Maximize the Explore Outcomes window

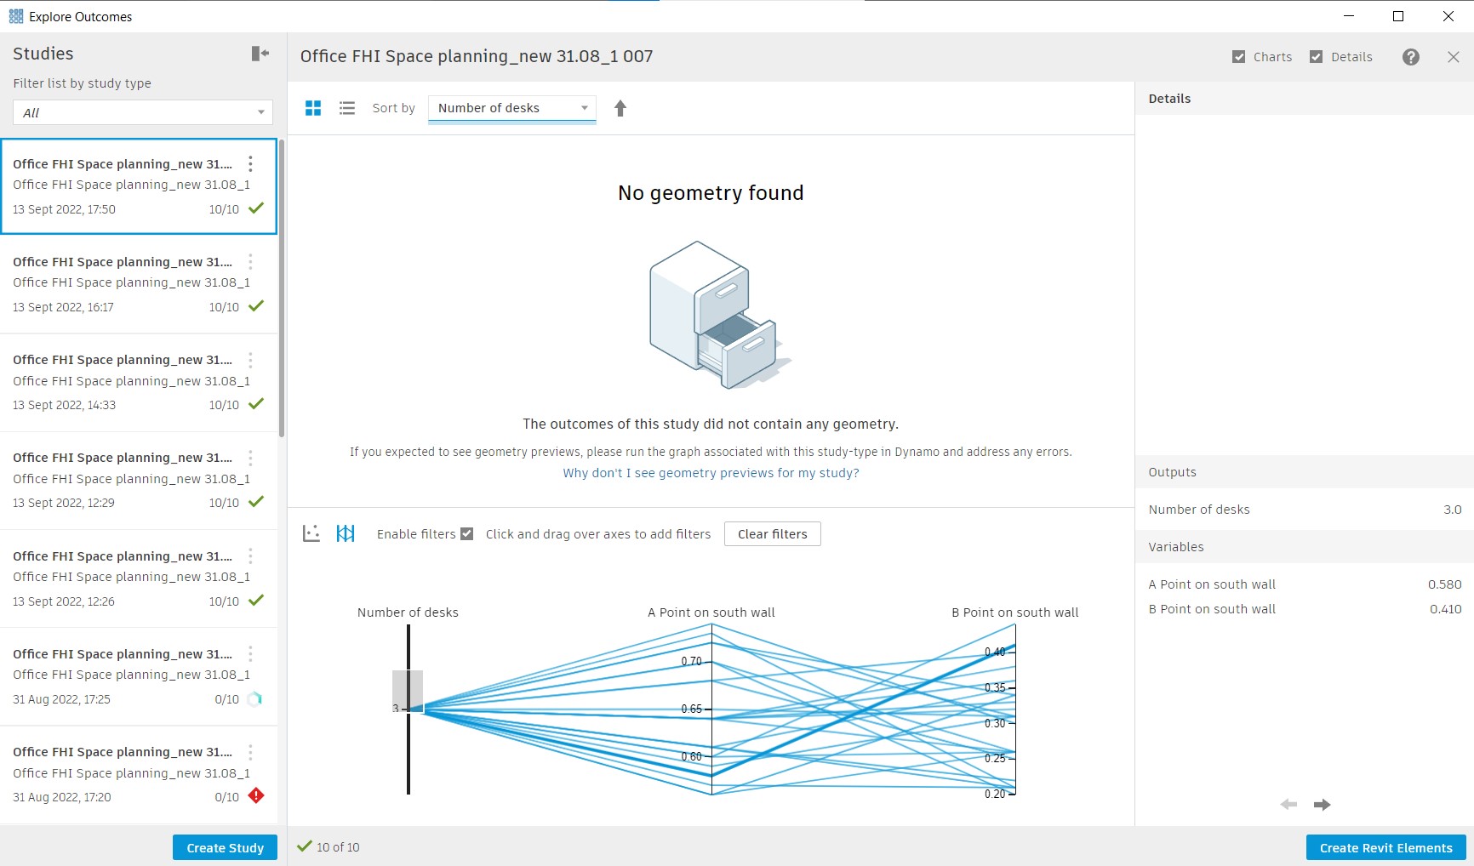(1398, 16)
